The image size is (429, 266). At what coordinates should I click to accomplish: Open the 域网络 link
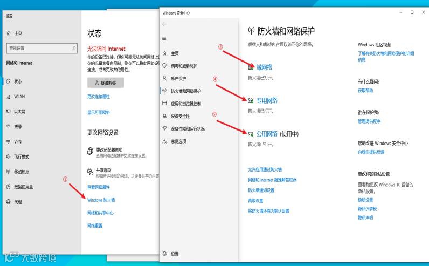point(264,67)
